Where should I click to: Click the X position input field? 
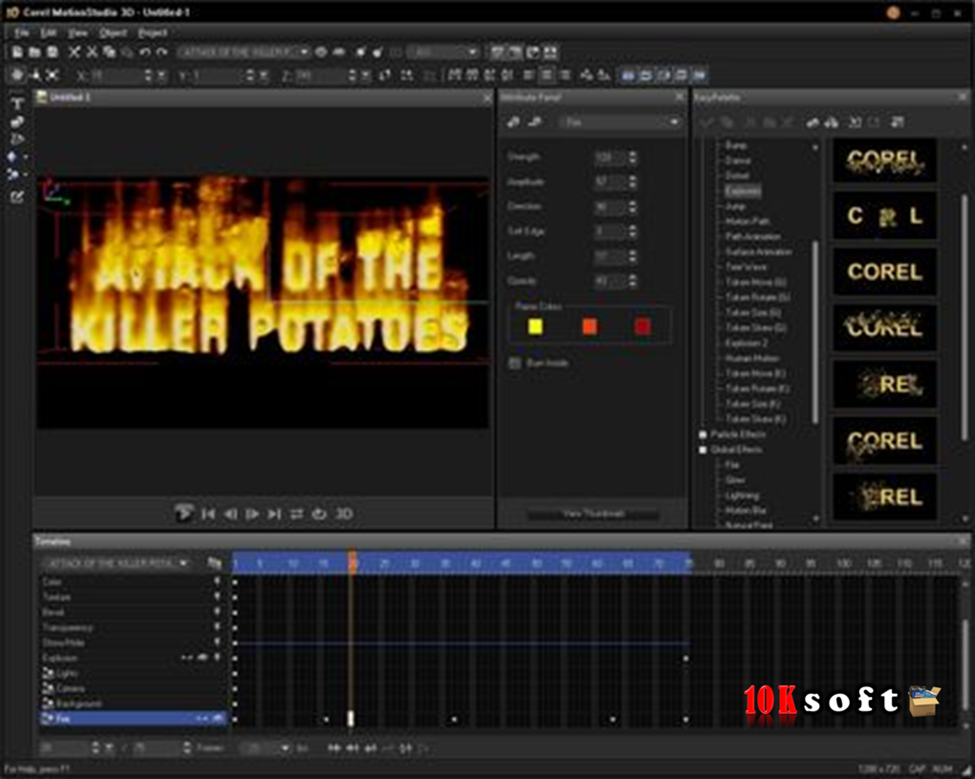[117, 76]
